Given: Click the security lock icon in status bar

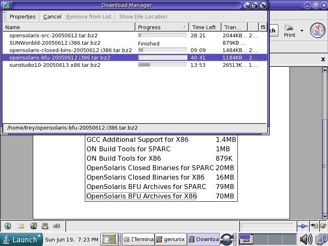Looking at the screenshot, I should (x=323, y=226).
